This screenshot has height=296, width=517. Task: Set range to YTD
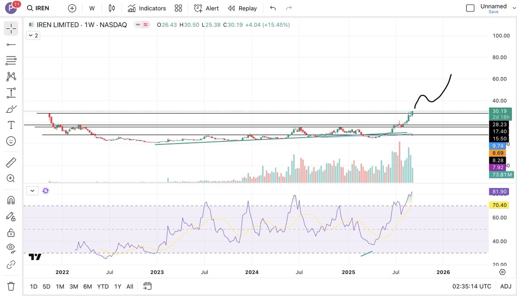pos(103,287)
